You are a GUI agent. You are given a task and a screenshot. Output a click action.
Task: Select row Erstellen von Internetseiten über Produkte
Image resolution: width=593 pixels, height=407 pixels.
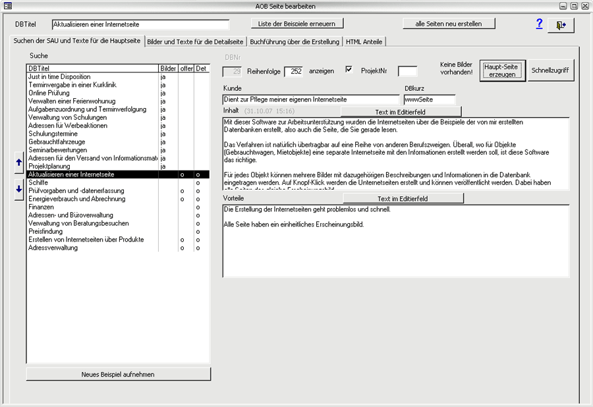click(118, 240)
